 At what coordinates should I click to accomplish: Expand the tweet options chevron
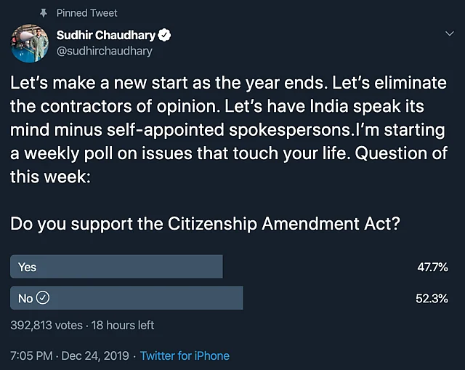coord(448,34)
